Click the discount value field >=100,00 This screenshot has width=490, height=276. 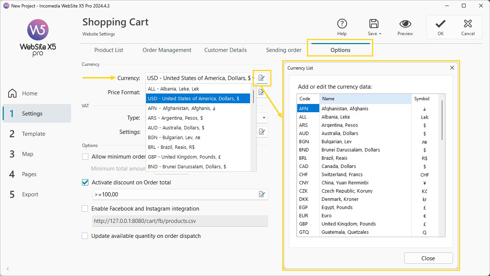(174, 194)
